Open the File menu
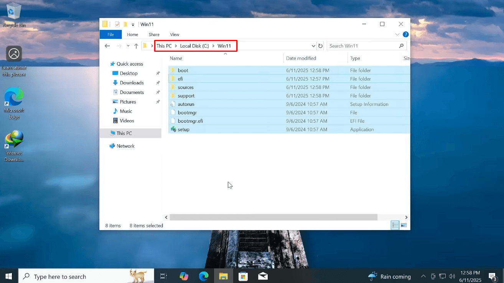 [110, 34]
